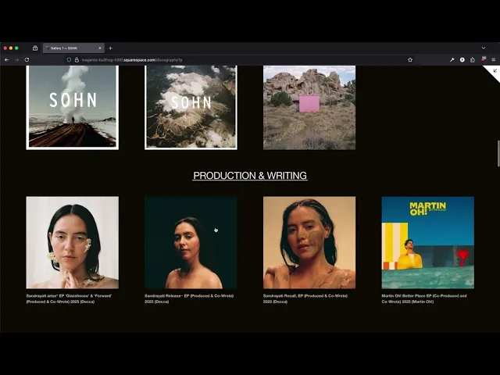
Task: Reload the current page
Action: pyautogui.click(x=27, y=60)
